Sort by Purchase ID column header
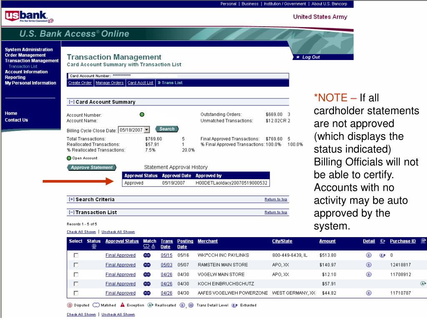 [403, 241]
